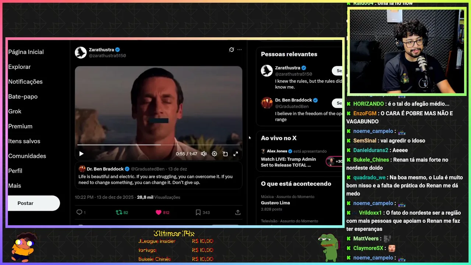Screen dimensions: 471x265
Task: Click Dr. Ben Braddock name in Pessoas relevantes
Action: tap(293, 100)
